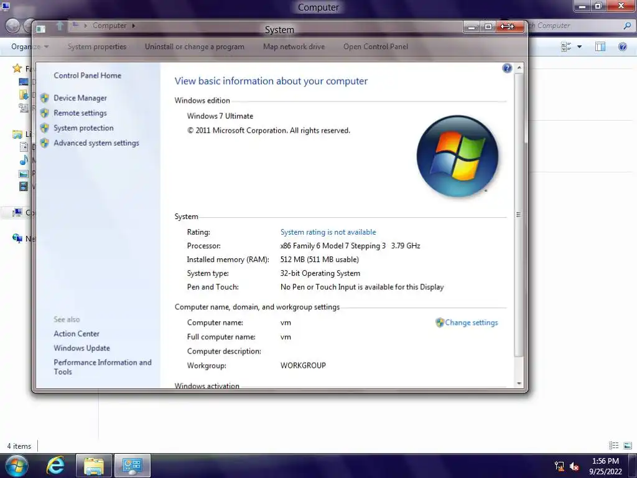Click the muted volume tray icon
The width and height of the screenshot is (637, 478).
[574, 466]
